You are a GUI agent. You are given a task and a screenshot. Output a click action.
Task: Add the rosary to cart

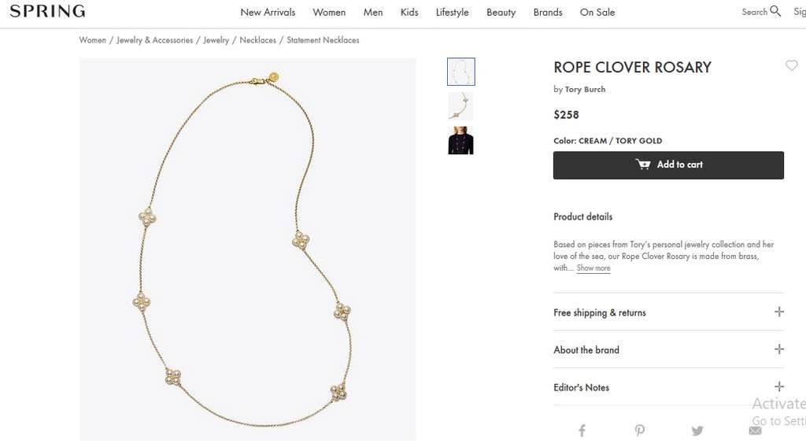coord(668,165)
